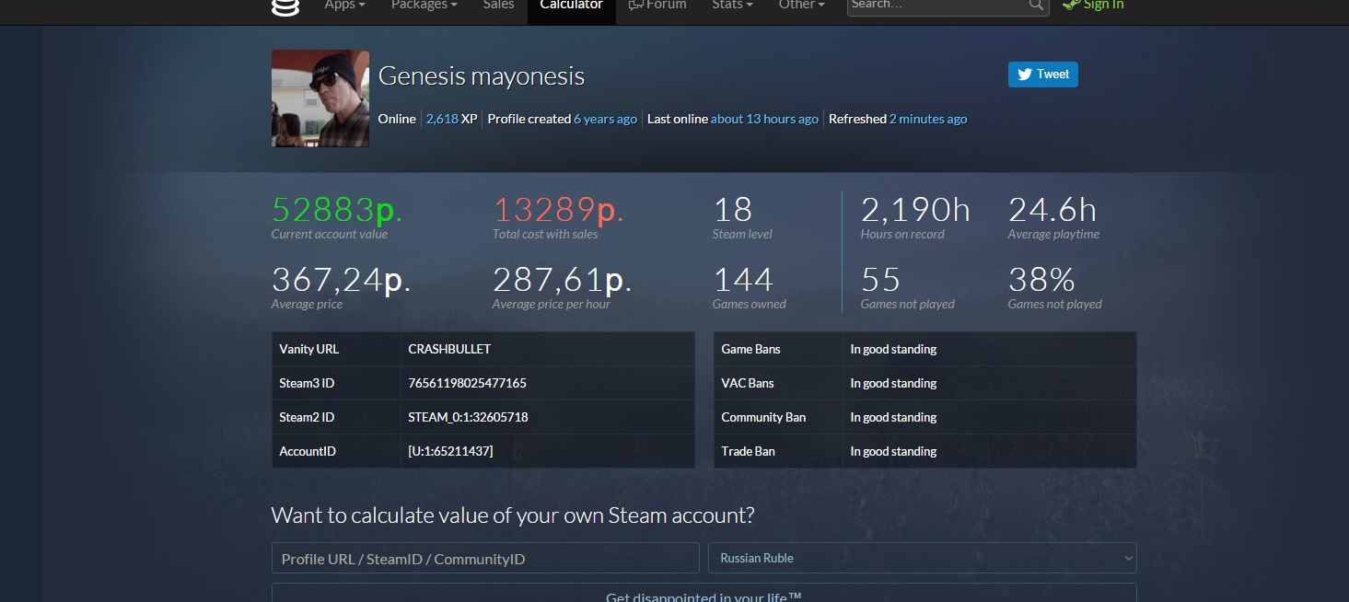The image size is (1349, 602).
Task: Select Game Bans 'In good standing' status
Action: [x=893, y=350]
